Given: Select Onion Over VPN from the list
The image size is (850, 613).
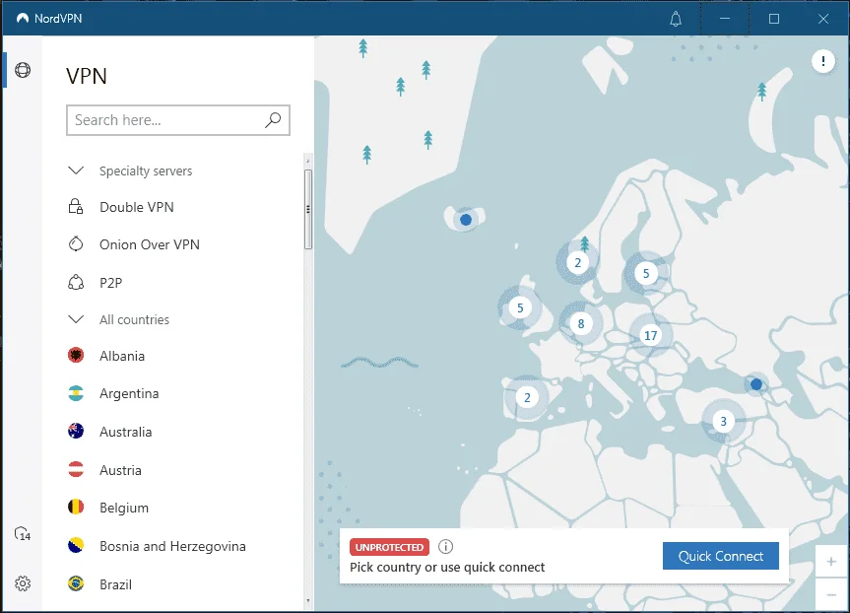Looking at the screenshot, I should 149,244.
